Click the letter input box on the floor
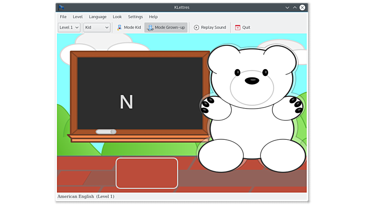 pos(146,173)
